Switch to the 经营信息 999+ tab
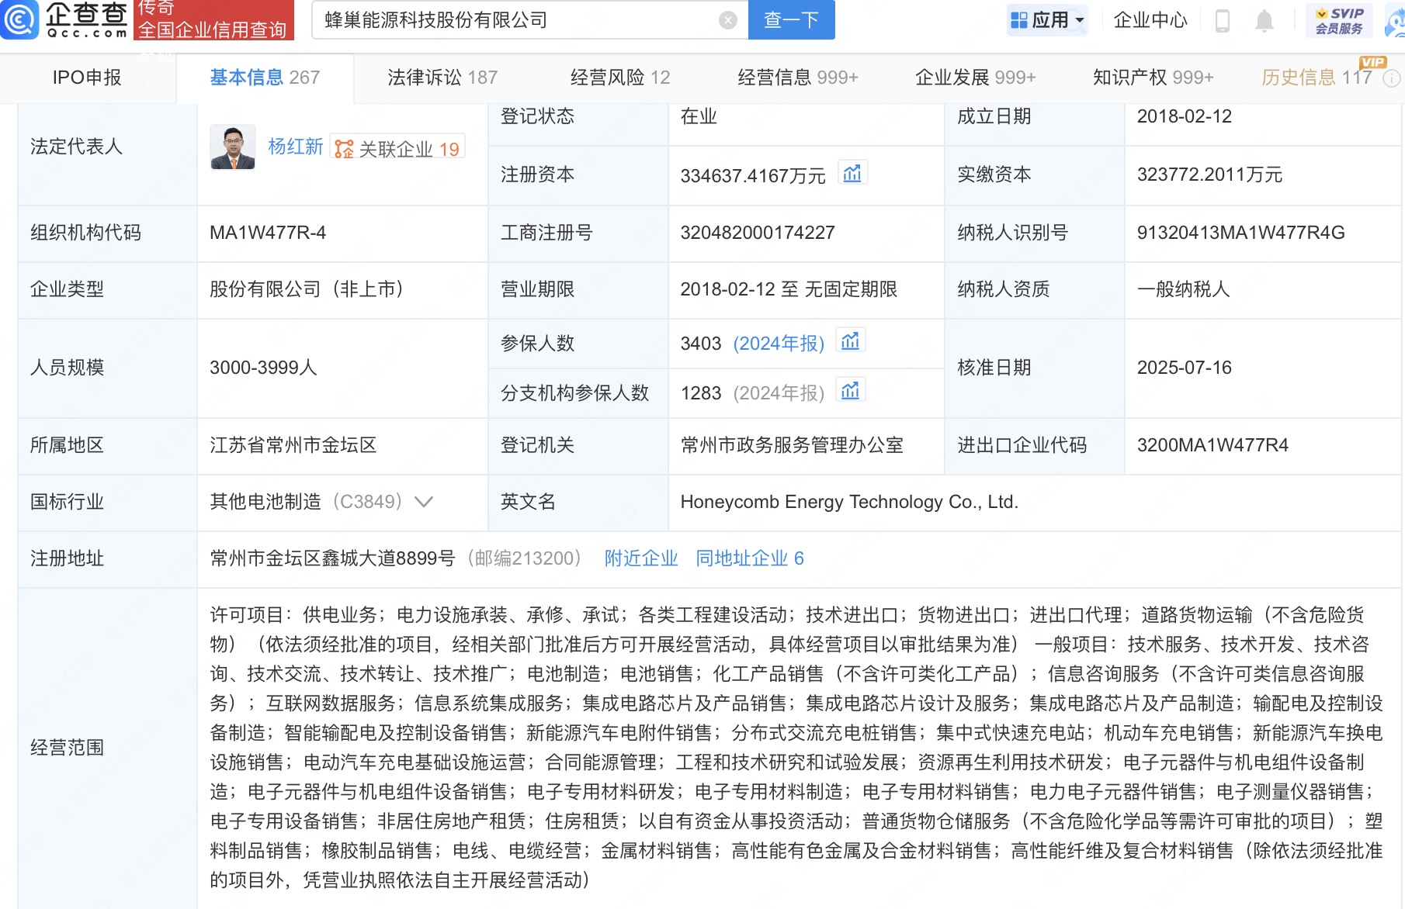 pos(798,78)
